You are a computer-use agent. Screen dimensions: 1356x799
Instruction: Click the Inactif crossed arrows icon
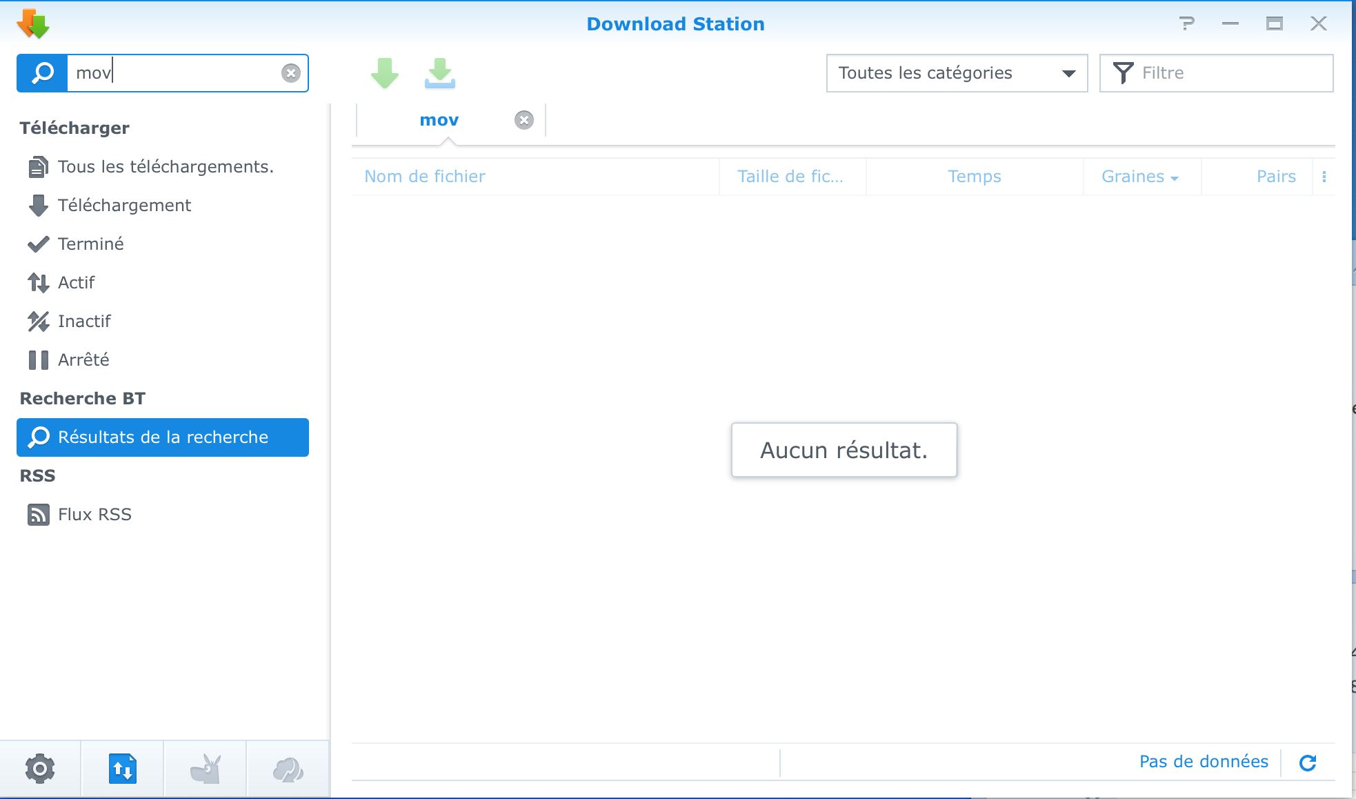point(39,322)
